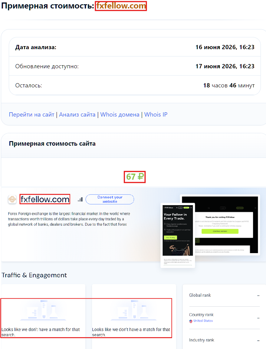
Task: Select the '16 июня 2026, 16:23' date
Action: (x=225, y=47)
